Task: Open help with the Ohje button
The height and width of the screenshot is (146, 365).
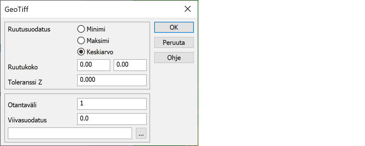Action: tap(174, 58)
